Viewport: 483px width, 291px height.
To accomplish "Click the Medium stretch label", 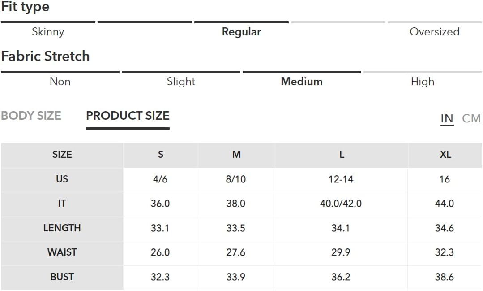I will (x=302, y=82).
